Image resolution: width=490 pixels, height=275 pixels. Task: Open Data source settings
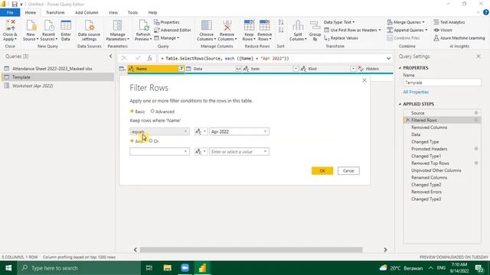89,30
